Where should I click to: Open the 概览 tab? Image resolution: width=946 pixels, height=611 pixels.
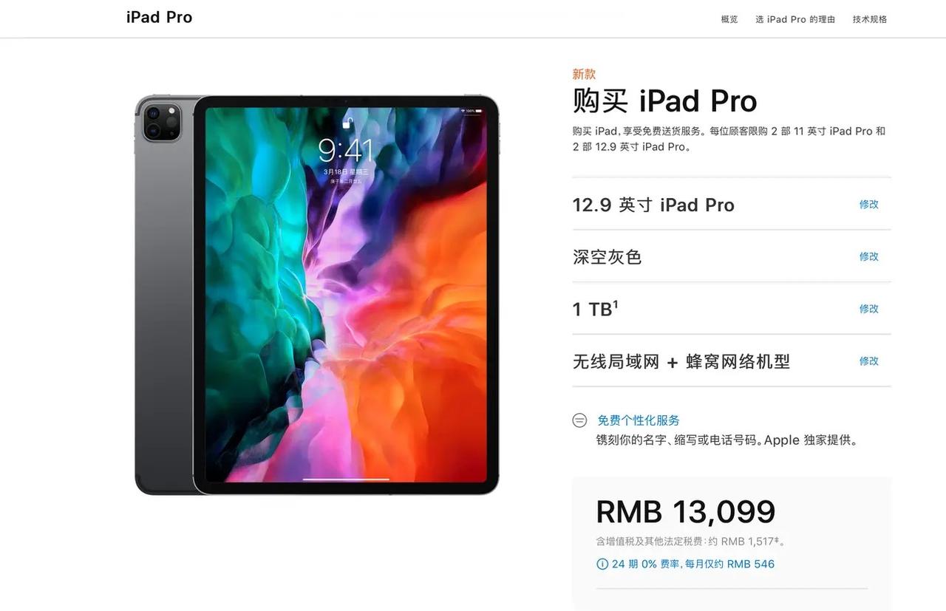729,19
